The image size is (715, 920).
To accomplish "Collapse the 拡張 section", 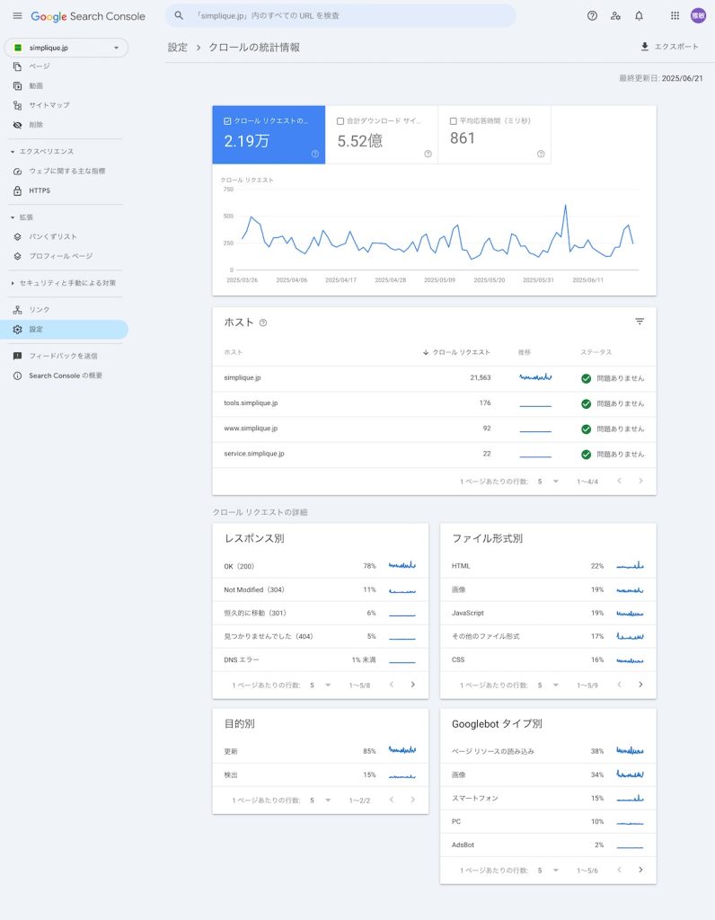I will coord(13,217).
